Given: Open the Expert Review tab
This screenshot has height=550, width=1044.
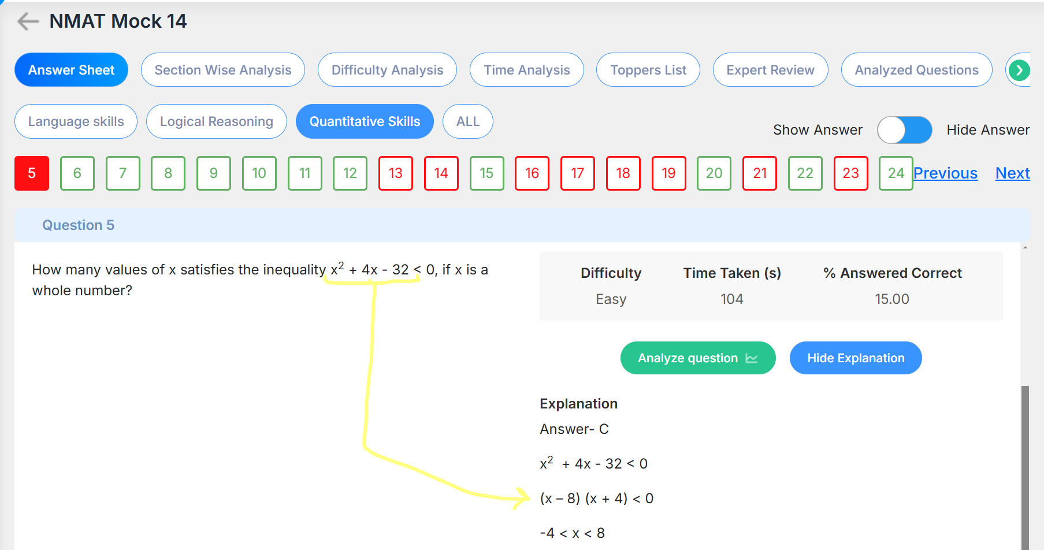Looking at the screenshot, I should [x=770, y=70].
